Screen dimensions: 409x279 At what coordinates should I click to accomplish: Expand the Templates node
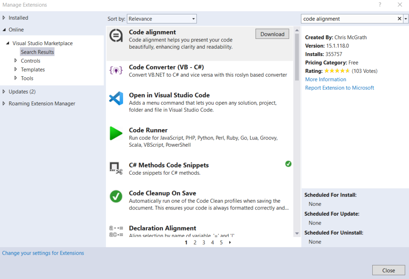(16, 70)
